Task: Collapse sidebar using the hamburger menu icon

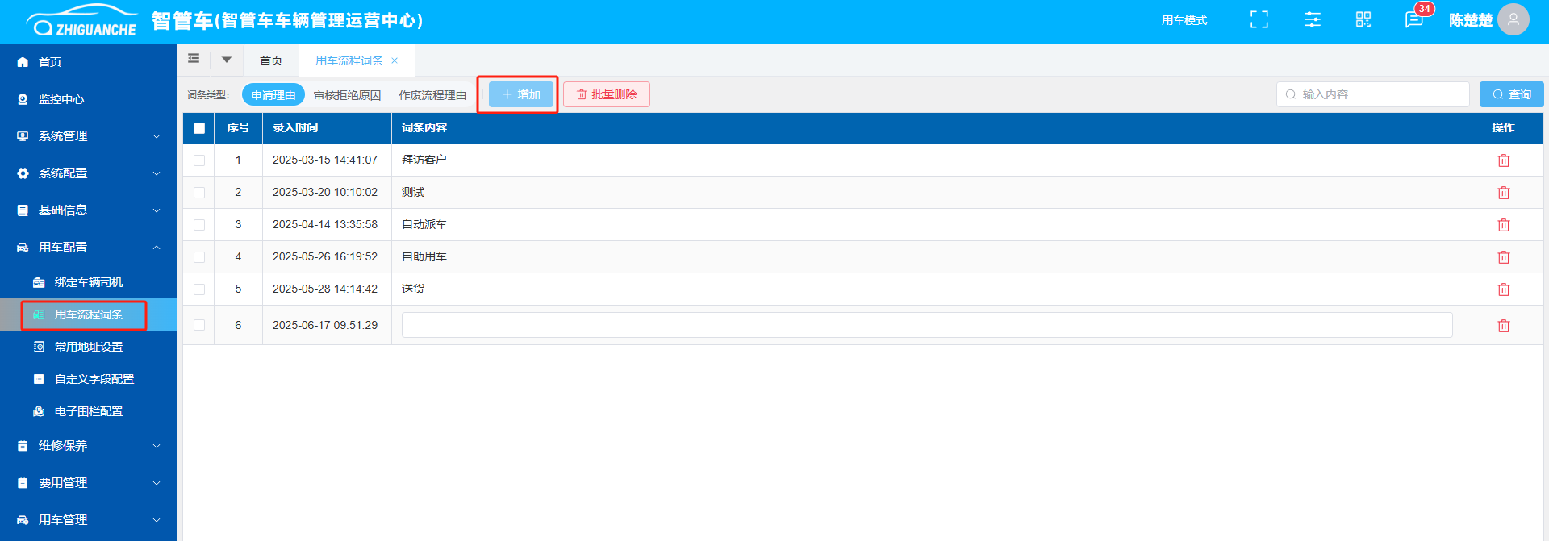Action: click(x=194, y=59)
